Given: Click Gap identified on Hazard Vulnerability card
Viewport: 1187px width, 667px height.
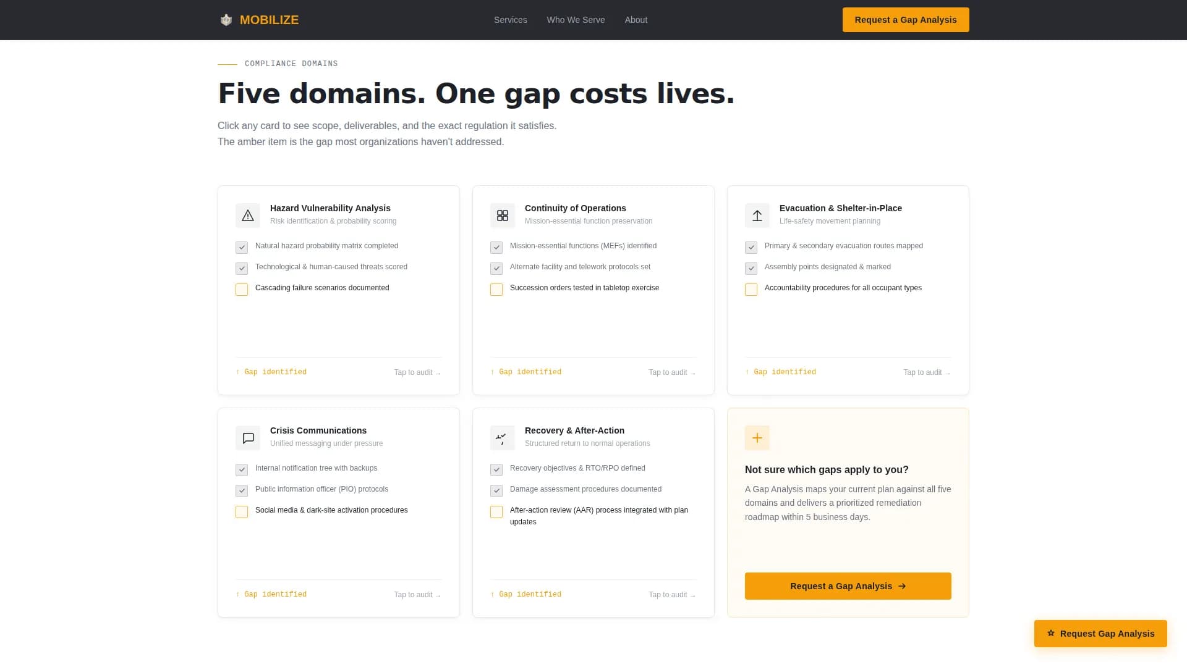Looking at the screenshot, I should [271, 372].
